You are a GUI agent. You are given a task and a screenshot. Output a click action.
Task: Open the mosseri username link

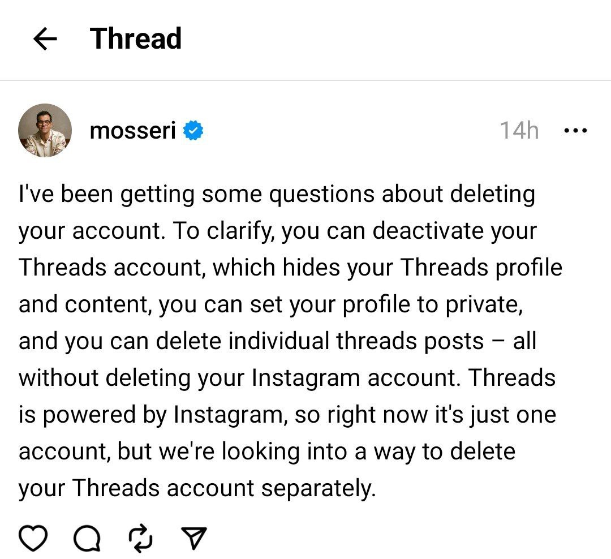point(133,131)
